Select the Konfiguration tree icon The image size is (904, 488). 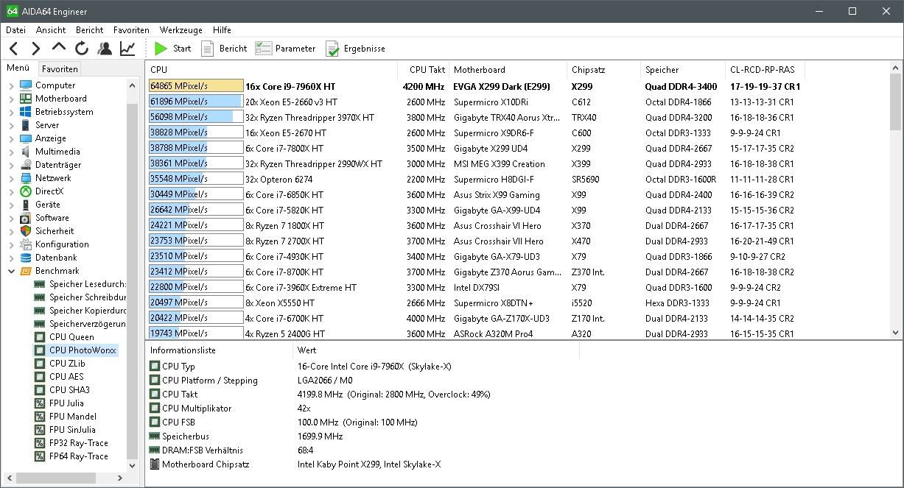[26, 244]
